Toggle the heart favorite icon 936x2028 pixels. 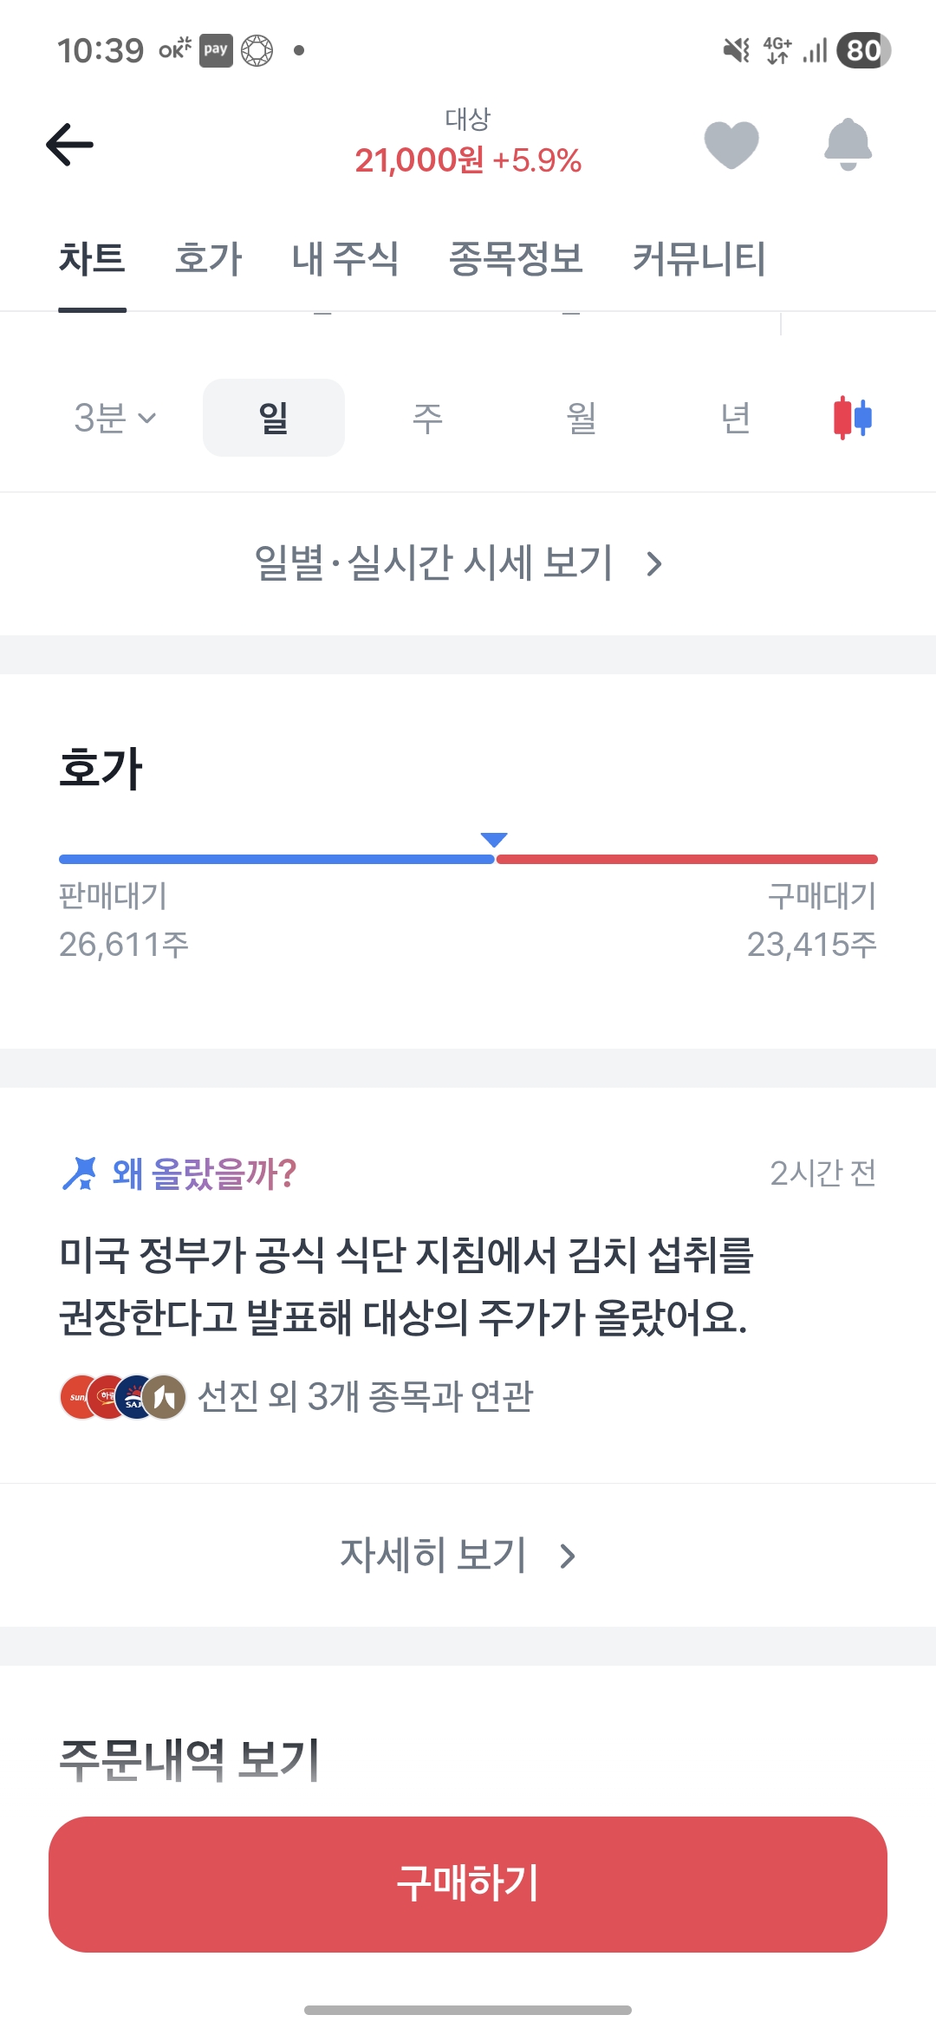pyautogui.click(x=731, y=144)
